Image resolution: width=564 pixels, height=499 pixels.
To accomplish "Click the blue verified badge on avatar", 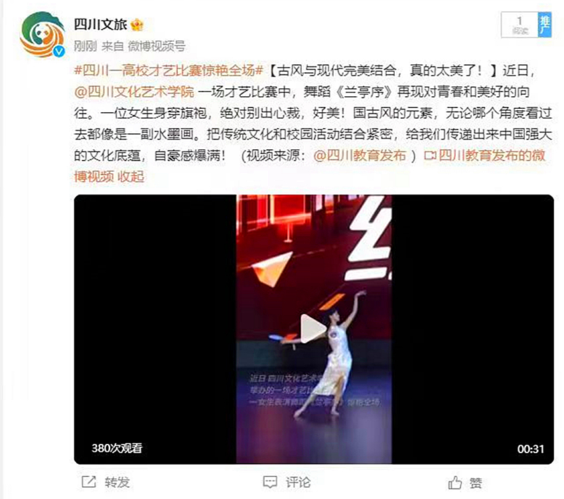I will coord(58,52).
